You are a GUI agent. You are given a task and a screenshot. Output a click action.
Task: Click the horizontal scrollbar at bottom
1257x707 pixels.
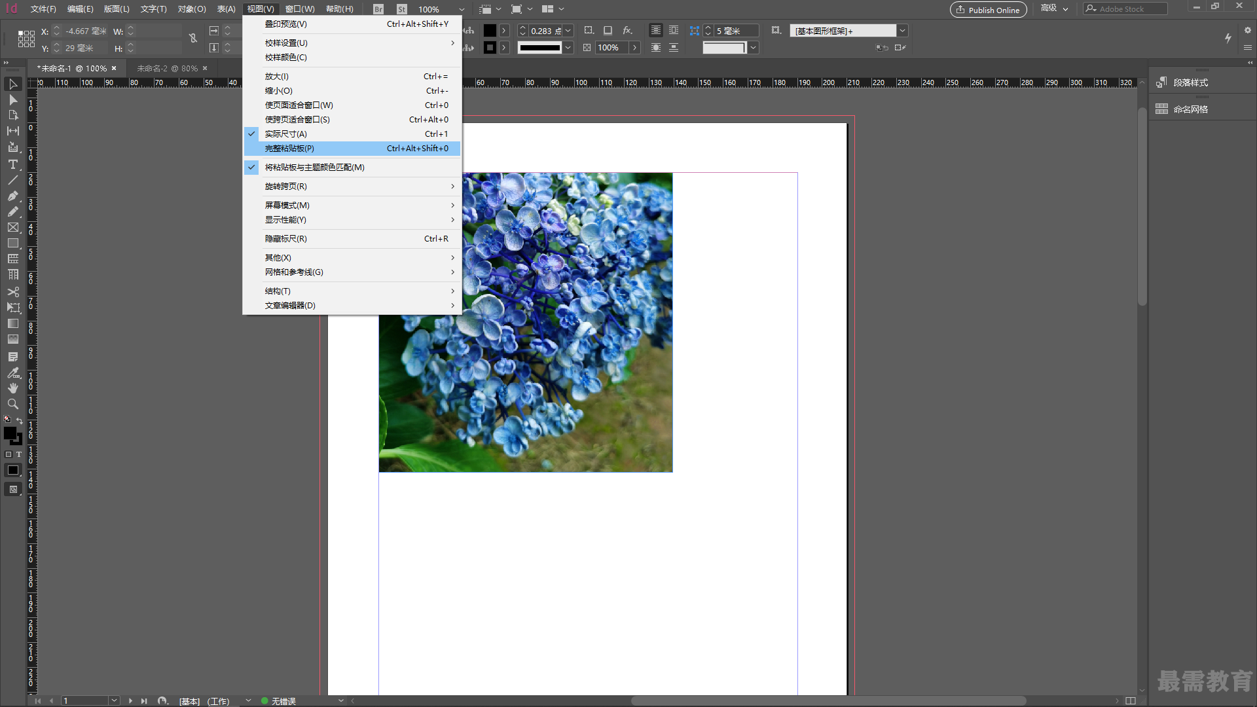pos(828,700)
